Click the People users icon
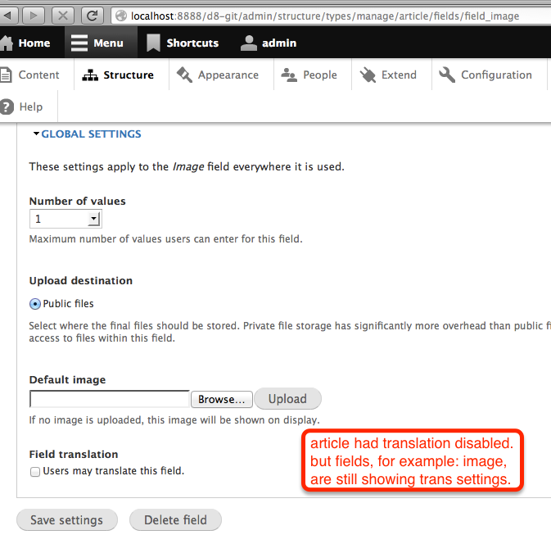Viewport: 551px width, 553px height. click(x=289, y=75)
